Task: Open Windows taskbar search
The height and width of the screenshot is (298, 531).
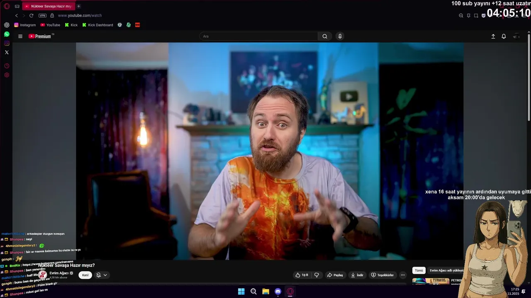Action: click(x=253, y=291)
